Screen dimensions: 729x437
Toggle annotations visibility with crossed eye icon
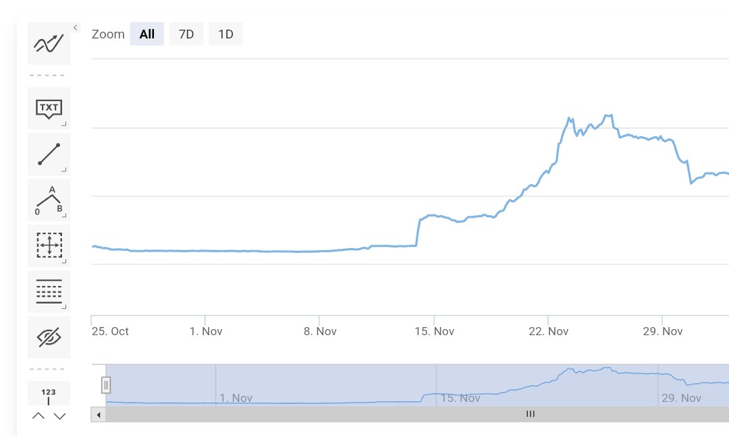point(49,337)
